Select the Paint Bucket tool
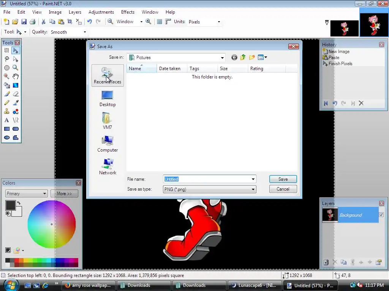 [7, 85]
